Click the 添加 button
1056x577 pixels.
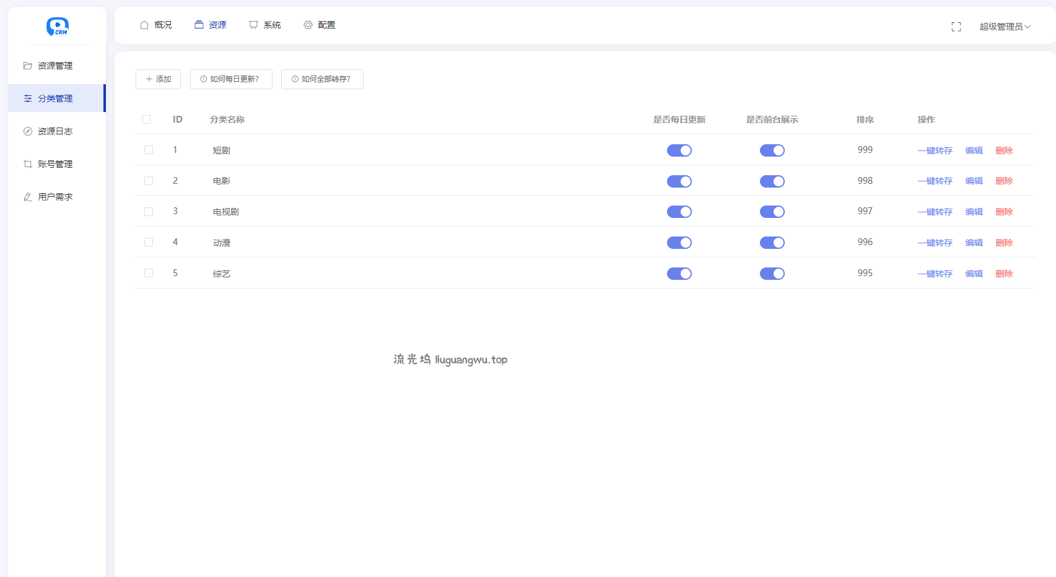158,79
